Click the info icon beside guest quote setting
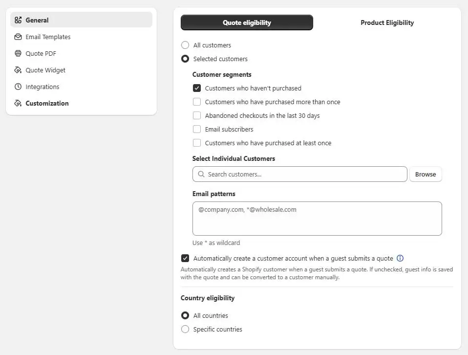 [x=400, y=258]
